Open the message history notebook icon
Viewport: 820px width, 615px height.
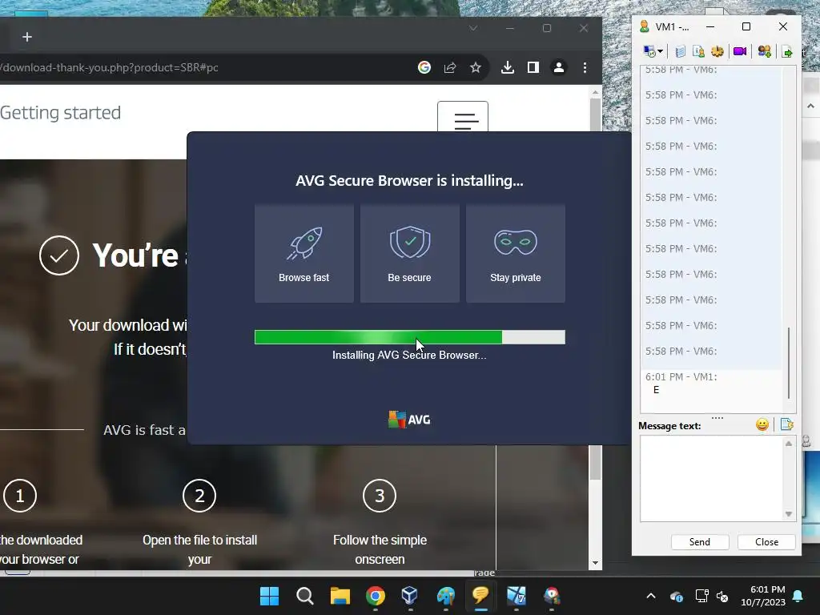pyautogui.click(x=680, y=51)
